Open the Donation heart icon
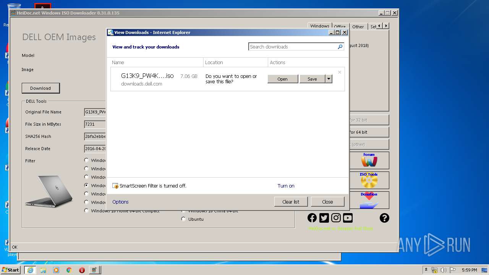This screenshot has width=489, height=275. (369, 200)
